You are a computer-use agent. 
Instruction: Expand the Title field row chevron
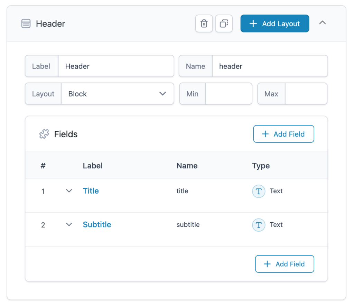point(68,191)
